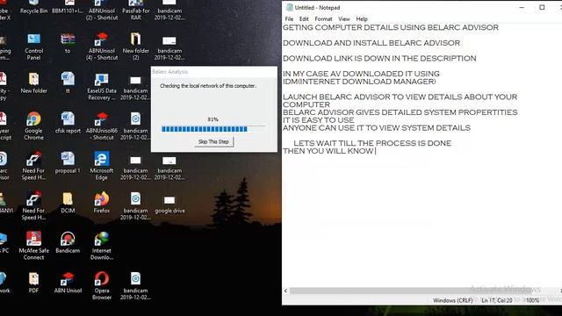
Task: Click 'Windows (CRLF)' in Notepad status bar
Action: coord(452,300)
